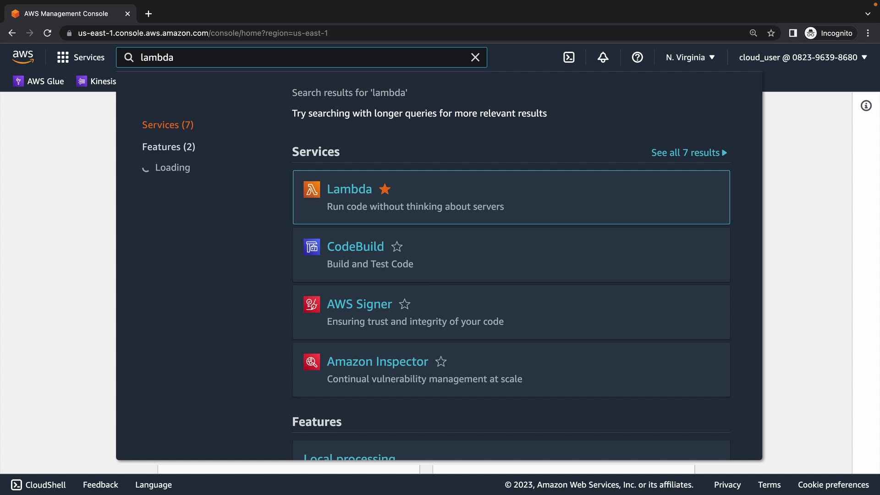Click the help question mark icon

tap(637, 57)
